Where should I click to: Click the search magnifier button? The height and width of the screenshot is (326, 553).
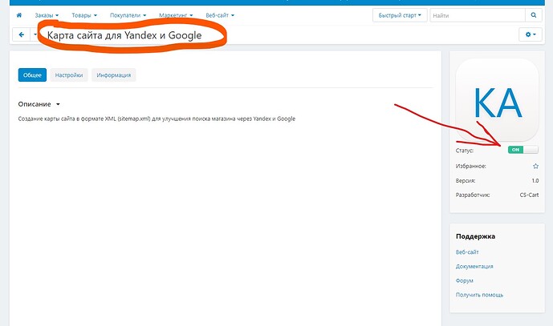click(533, 15)
